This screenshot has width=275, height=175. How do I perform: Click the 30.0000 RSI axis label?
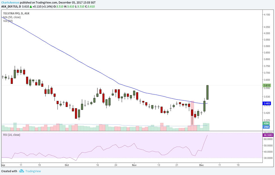pos(268,158)
